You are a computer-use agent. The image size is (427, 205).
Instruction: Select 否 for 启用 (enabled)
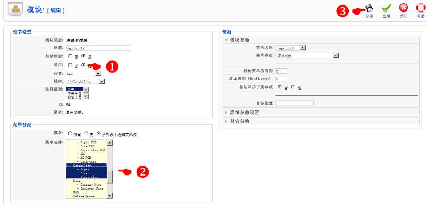tap(70, 65)
